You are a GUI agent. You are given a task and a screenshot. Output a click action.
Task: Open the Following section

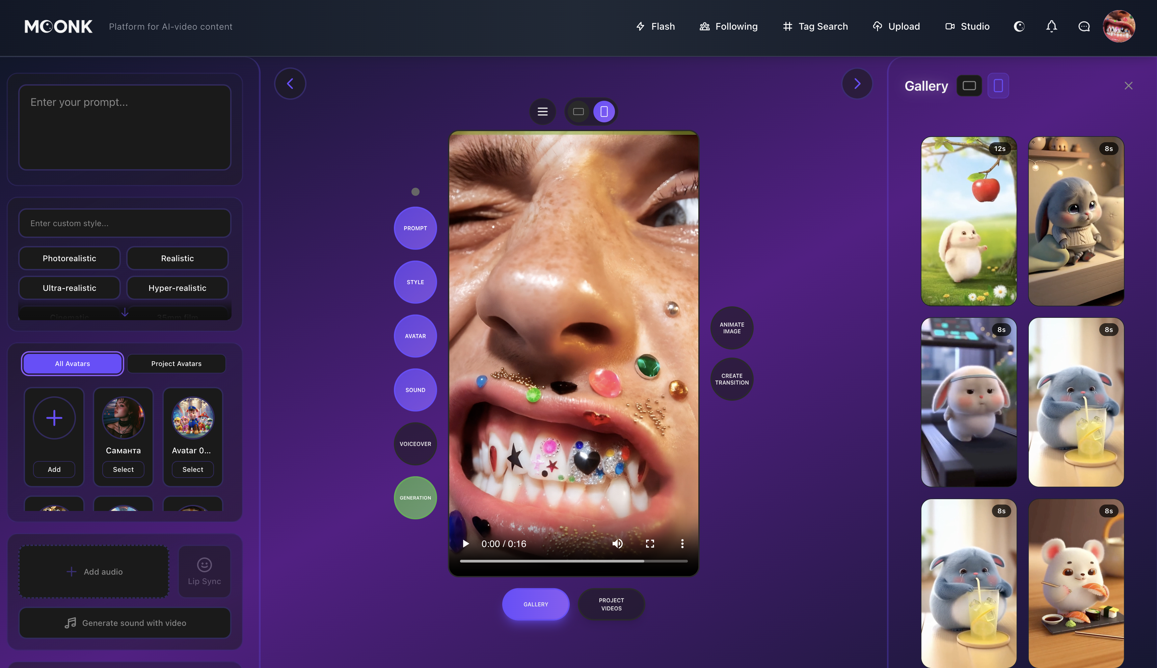[x=728, y=26]
